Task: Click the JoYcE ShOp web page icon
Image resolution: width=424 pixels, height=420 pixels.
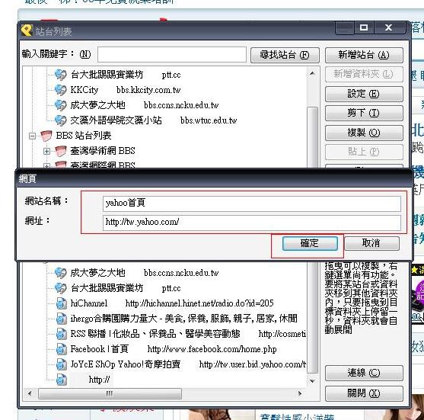Action: pyautogui.click(x=62, y=364)
